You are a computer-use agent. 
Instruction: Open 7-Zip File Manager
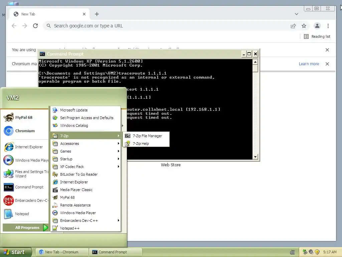[146, 136]
